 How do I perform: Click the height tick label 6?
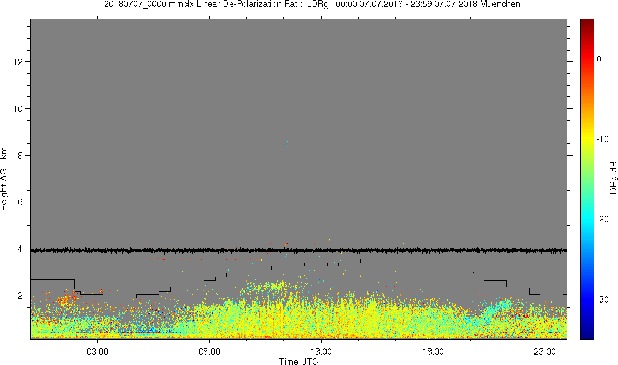(20, 202)
